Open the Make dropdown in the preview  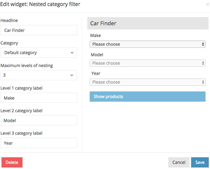click(147, 44)
